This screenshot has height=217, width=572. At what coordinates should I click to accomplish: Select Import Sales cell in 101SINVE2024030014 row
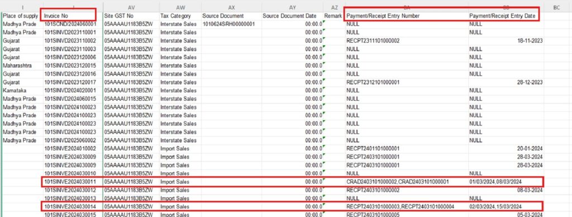[x=180, y=207]
